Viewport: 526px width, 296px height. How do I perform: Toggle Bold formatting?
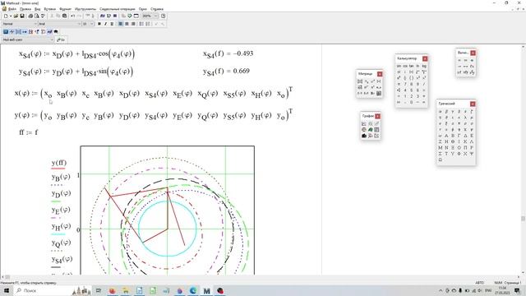click(99, 24)
